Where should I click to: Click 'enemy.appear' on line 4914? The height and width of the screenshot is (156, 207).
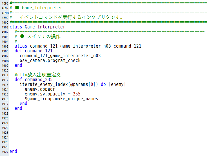point(40,89)
